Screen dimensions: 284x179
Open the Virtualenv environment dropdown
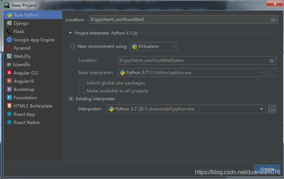coord(154,46)
